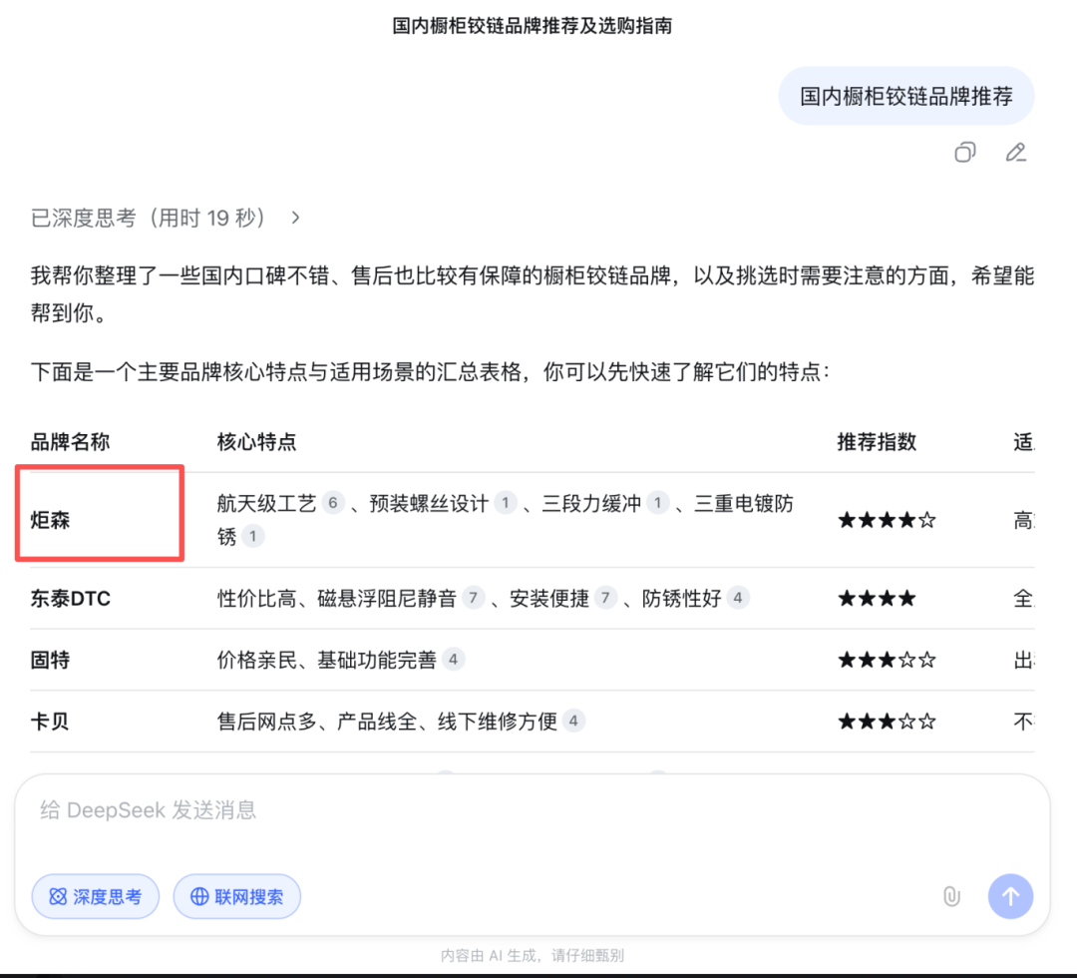Click the 性价比高 feature text in 东泰DTC row
Viewport: 1077px width, 978px height.
click(x=257, y=599)
